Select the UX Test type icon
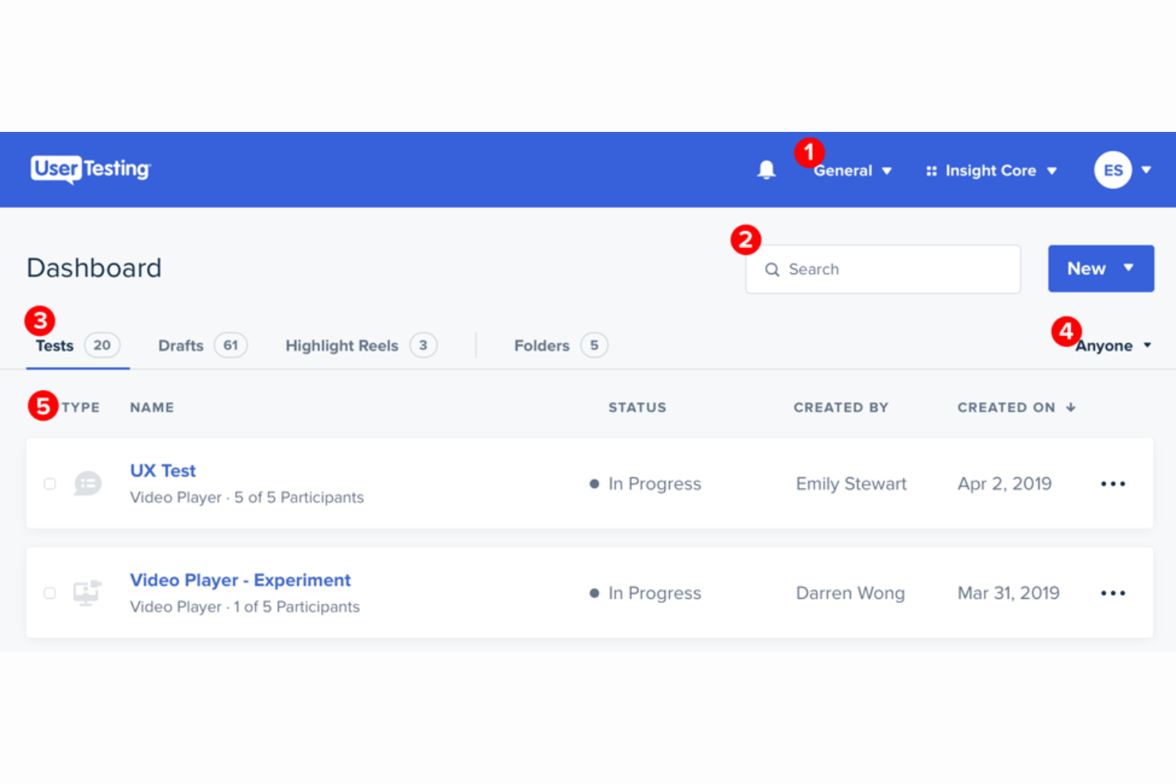 tap(87, 483)
